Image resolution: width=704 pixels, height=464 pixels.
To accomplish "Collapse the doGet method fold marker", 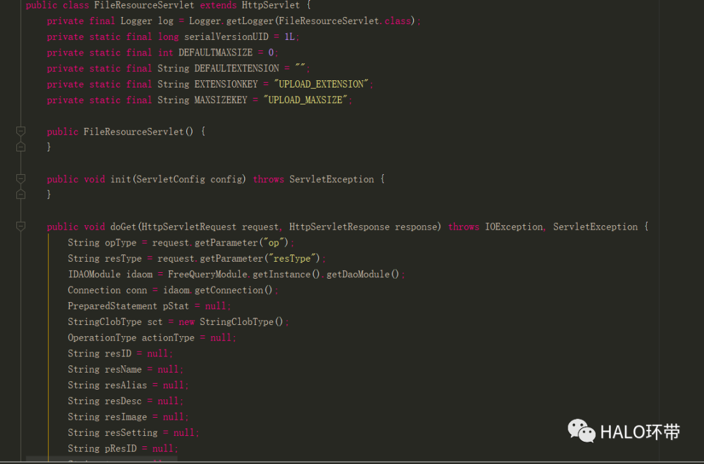I will coord(21,226).
